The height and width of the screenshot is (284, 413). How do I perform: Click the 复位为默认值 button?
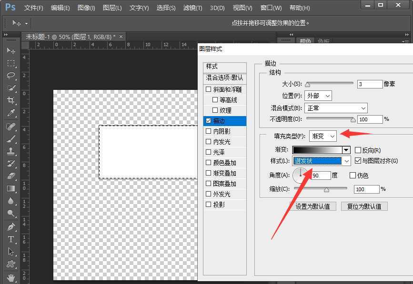[364, 206]
